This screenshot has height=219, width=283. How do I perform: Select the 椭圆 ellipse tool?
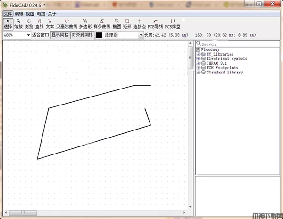pyautogui.click(x=117, y=24)
